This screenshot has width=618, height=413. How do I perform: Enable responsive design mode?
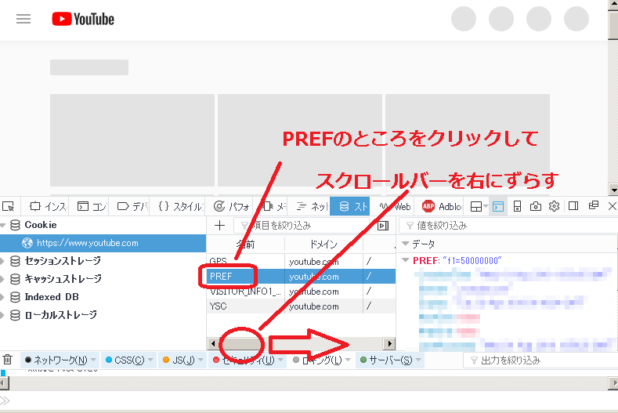coord(517,206)
